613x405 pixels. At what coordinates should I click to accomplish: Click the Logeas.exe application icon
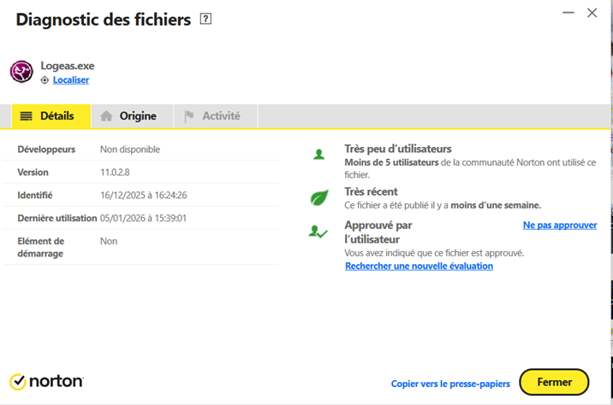[x=21, y=72]
